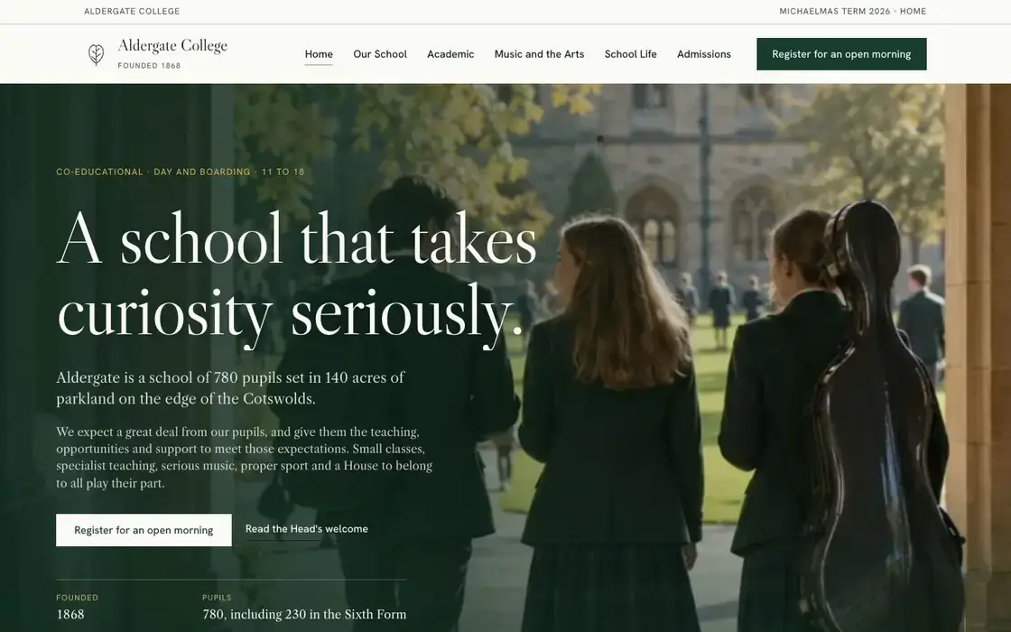Select Music and the Arts in navigation
The height and width of the screenshot is (632, 1011).
tap(539, 54)
